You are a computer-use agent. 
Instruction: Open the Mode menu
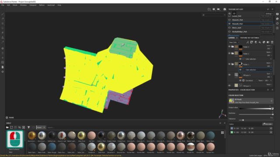click(15, 5)
